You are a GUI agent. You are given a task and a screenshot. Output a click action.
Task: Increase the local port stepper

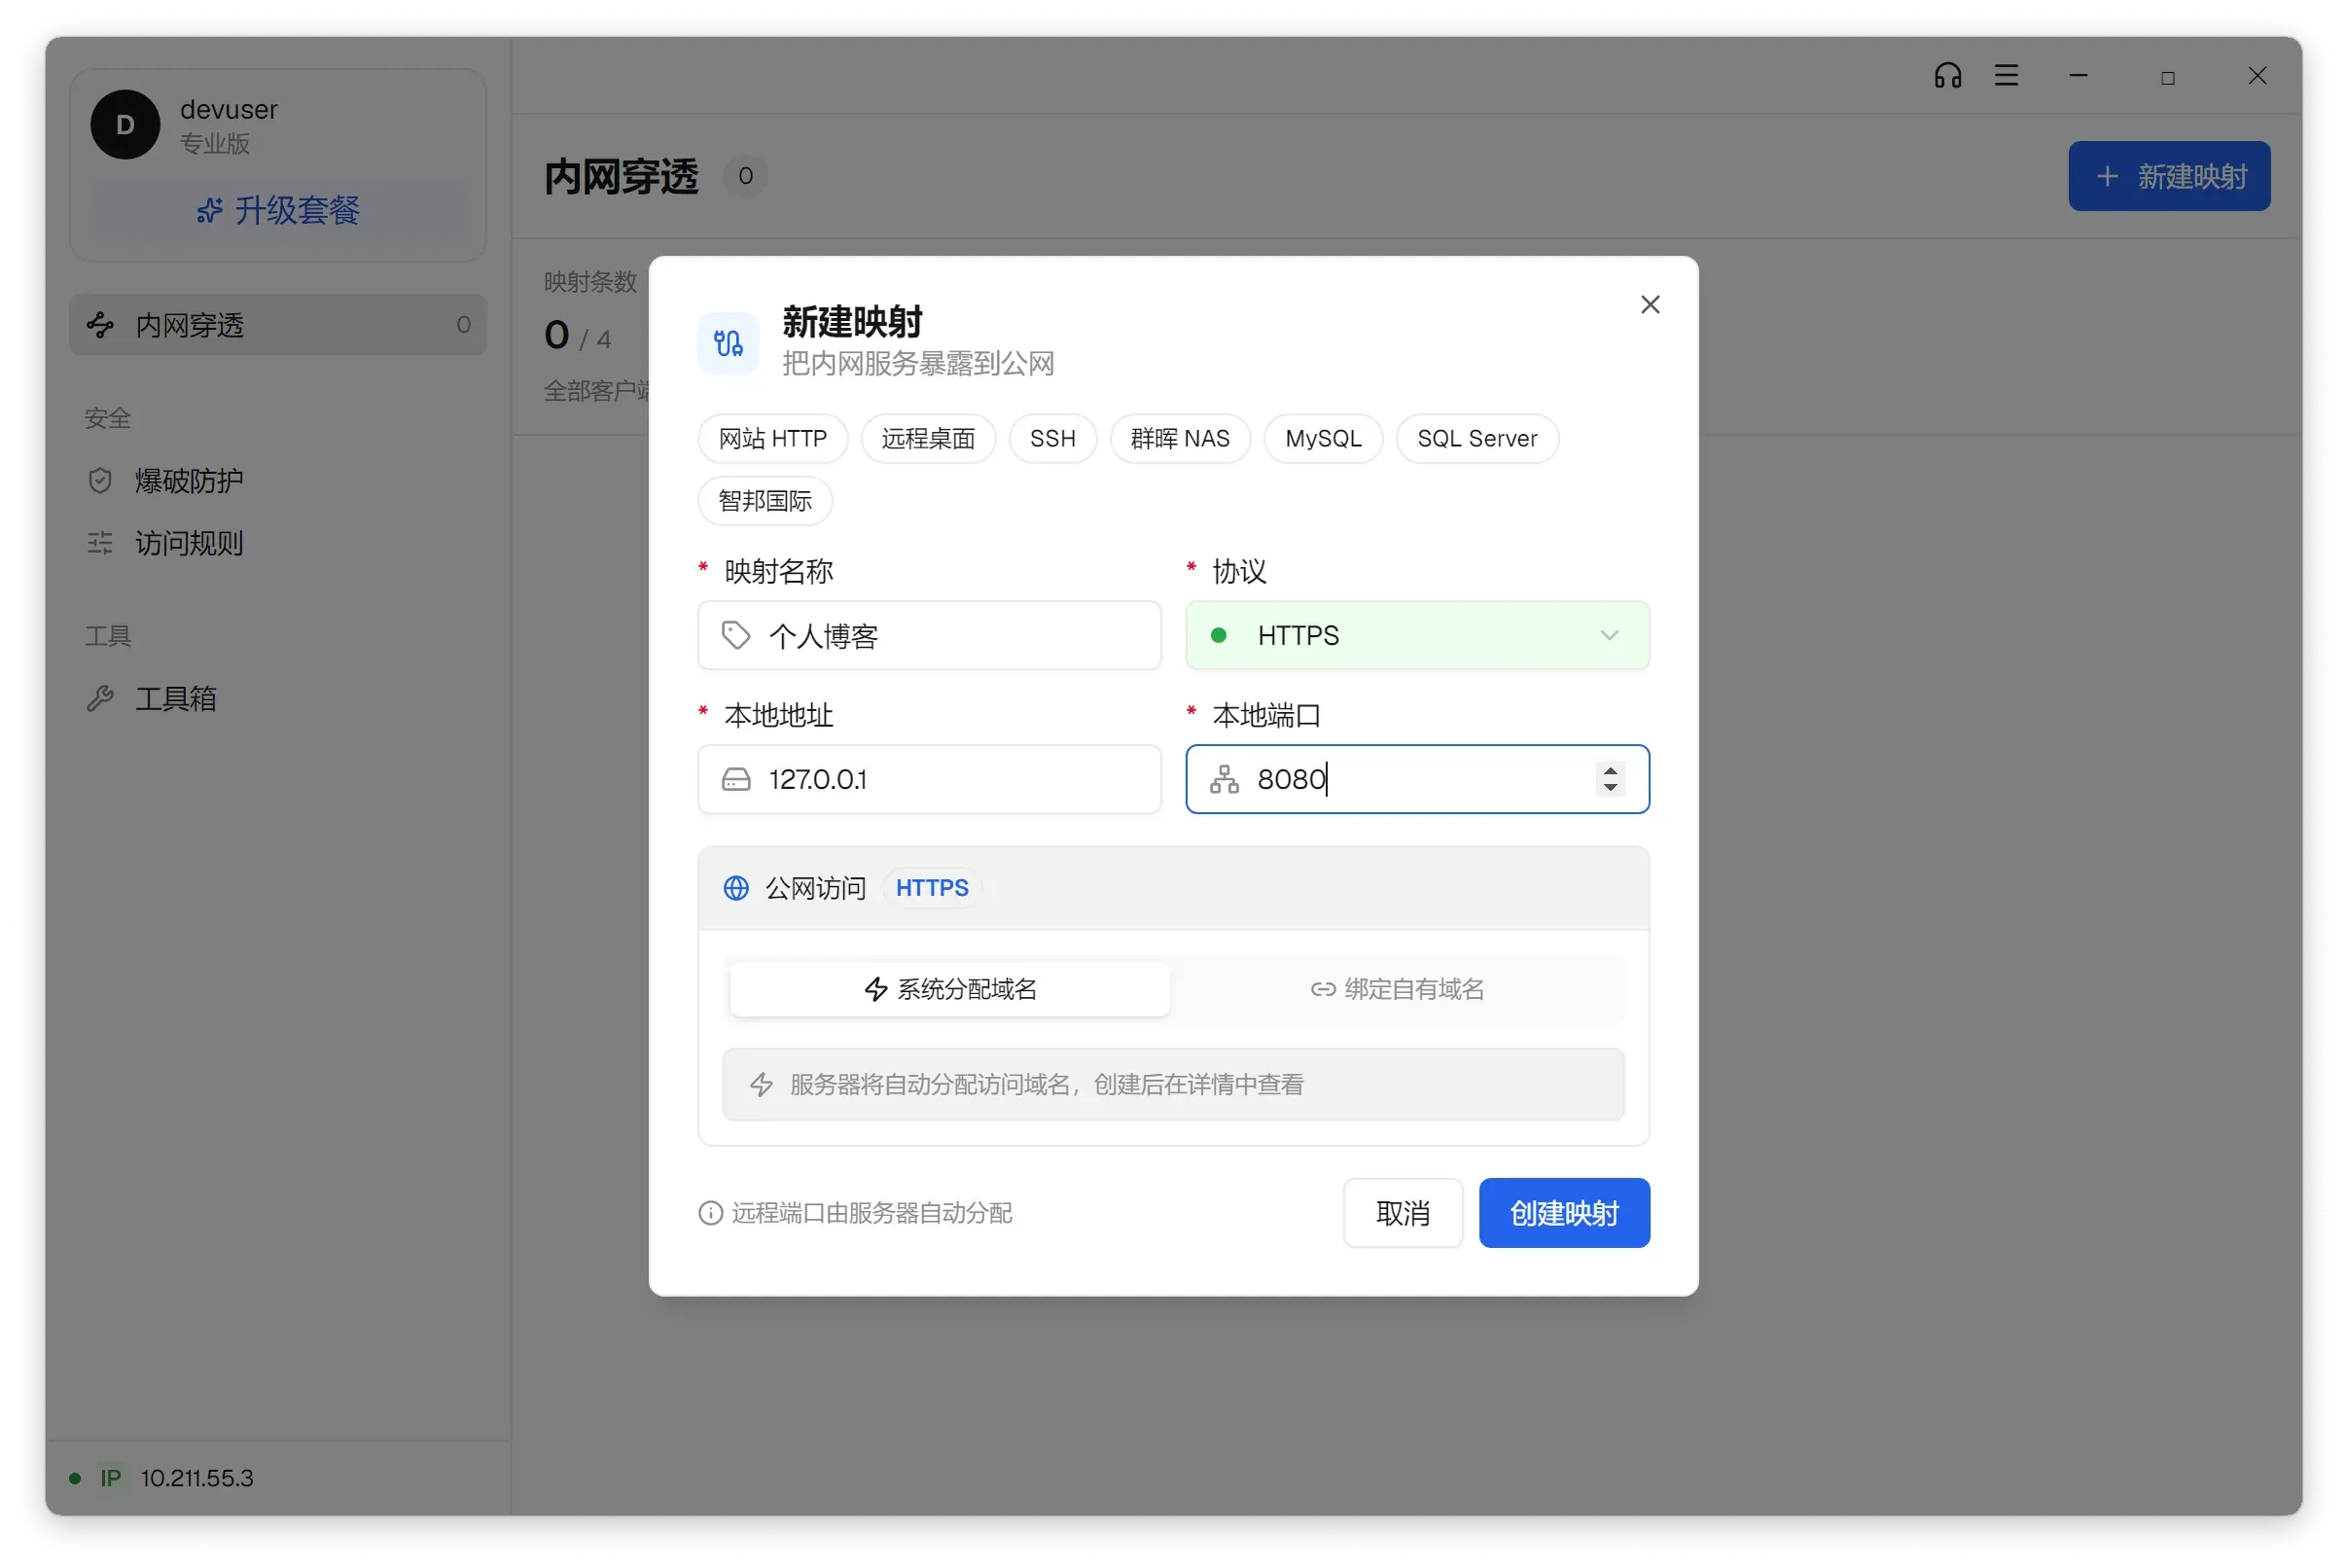1610,770
